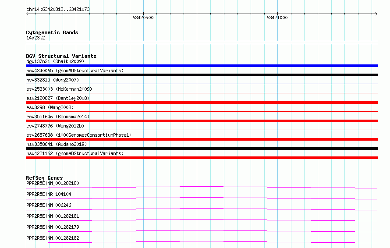Open the esv2533003 (McKernan2009) variant label

[x=59, y=89]
